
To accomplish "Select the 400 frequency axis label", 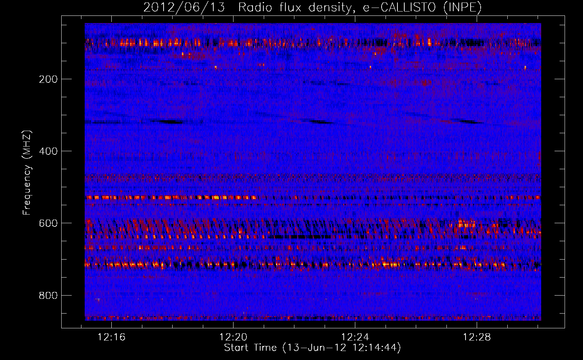I will [48, 151].
